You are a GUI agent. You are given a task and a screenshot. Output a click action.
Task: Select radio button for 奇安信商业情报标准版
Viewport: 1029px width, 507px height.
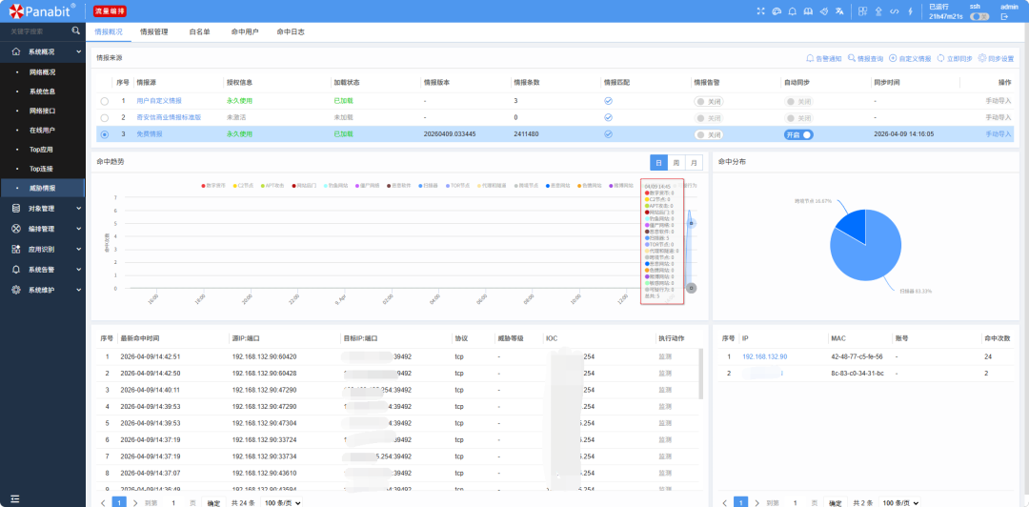tap(105, 117)
